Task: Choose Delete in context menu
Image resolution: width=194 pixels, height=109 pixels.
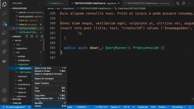Action: point(49,106)
